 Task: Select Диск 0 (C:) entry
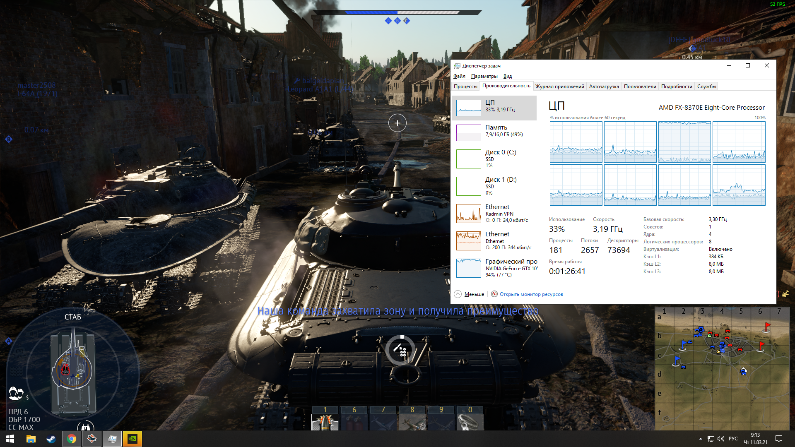click(494, 159)
